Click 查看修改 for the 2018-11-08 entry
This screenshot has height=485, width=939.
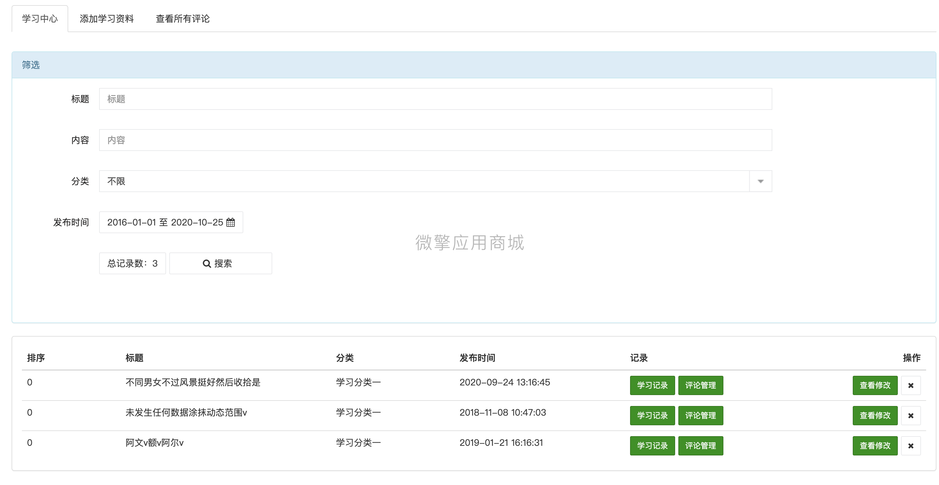click(x=875, y=416)
